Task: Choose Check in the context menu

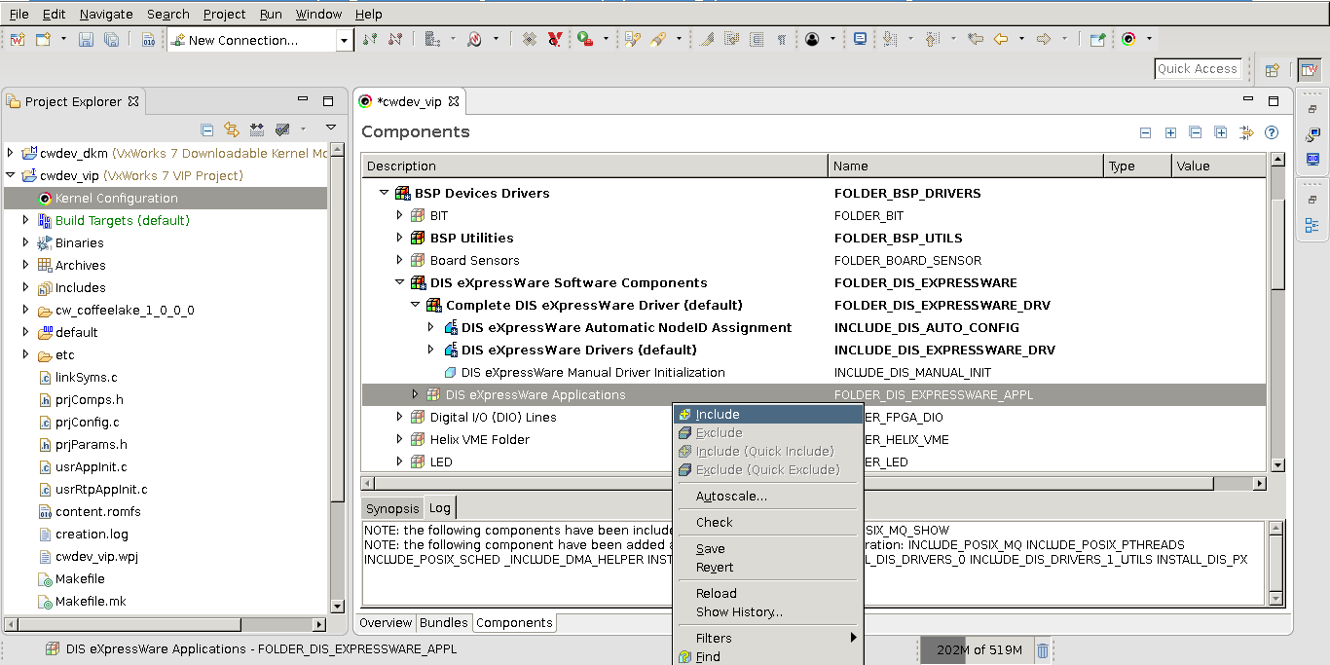Action: pos(768,522)
